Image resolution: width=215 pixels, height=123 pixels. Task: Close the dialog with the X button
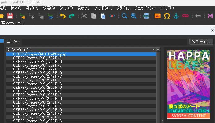213,30
